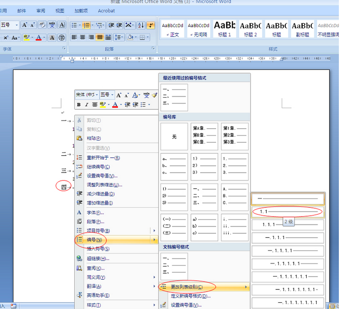Increase indent in ribbon paragraph group
This screenshot has width=343, height=309.
coord(119,26)
